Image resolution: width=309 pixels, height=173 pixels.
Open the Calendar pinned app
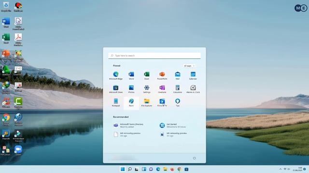[193, 75]
